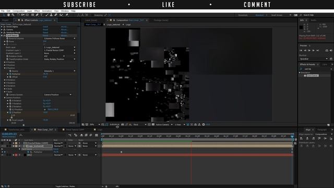Image resolution: width=334 pixels, height=188 pixels.
Task: Select the Rectangle shape tool
Action: click(32, 15)
